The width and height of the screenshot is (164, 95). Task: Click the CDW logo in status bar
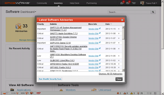click(x=38, y=93)
